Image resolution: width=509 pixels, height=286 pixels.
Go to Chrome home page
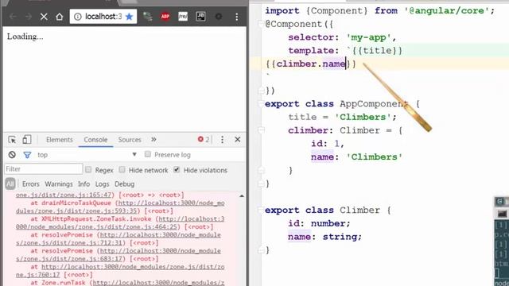59,17
